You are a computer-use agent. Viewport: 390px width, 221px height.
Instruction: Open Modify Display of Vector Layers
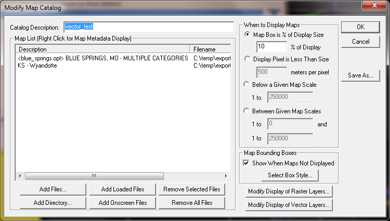tap(289, 205)
